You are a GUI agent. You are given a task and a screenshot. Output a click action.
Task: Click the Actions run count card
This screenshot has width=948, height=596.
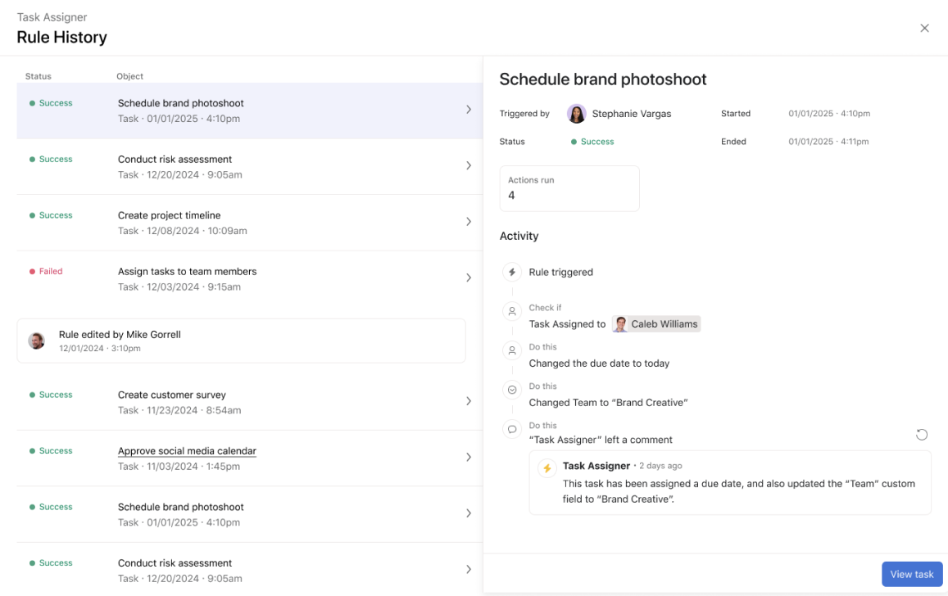(x=569, y=188)
